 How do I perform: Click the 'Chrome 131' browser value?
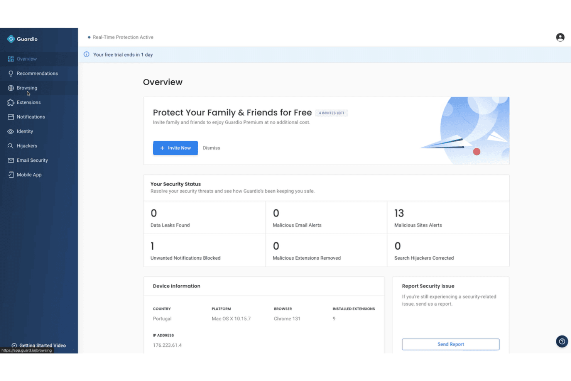[x=287, y=318]
